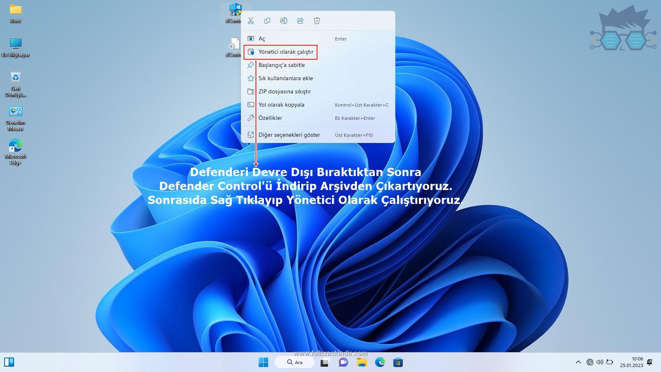Expand the hidden system tray icons chevron
The width and height of the screenshot is (661, 372).
[x=578, y=362]
